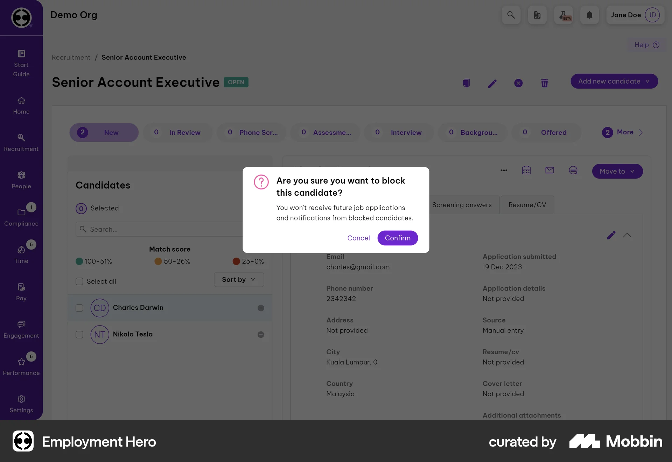The image size is (672, 462).
Task: Open notifications bell icon
Action: click(589, 15)
